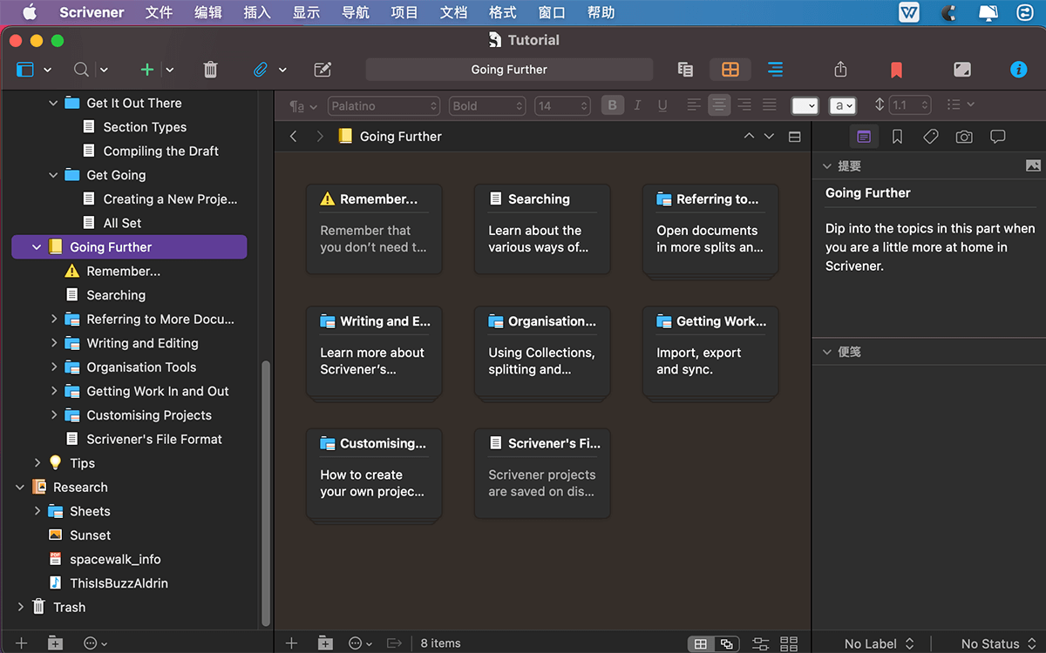1046x653 pixels.
Task: Add new document in binder footer
Action: pyautogui.click(x=22, y=643)
